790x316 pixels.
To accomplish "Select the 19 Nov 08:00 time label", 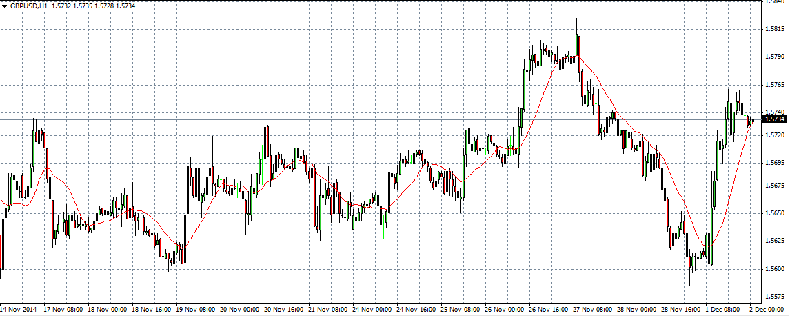I will [x=197, y=310].
